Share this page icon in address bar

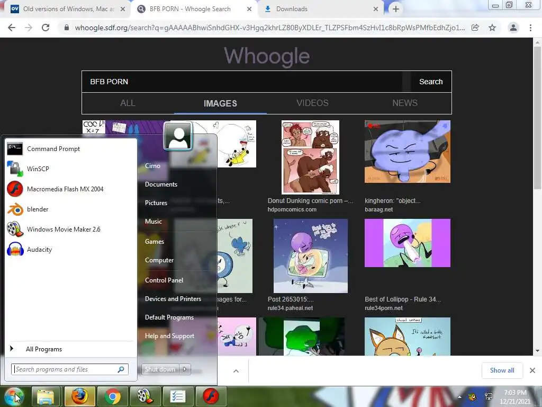(475, 28)
